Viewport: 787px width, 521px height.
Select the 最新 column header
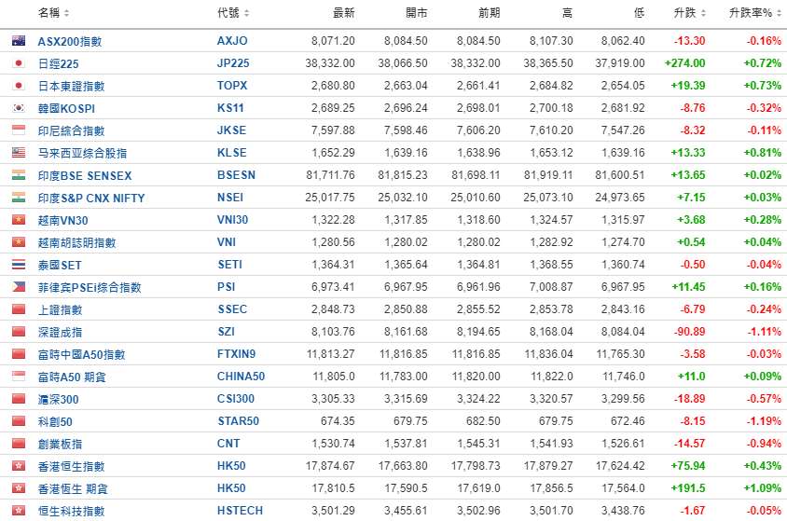[x=343, y=13]
